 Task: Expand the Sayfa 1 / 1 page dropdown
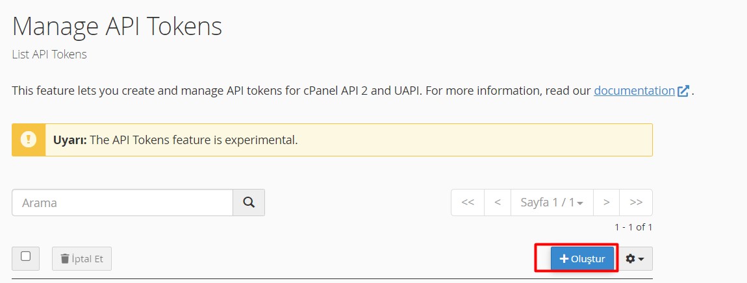tap(551, 203)
